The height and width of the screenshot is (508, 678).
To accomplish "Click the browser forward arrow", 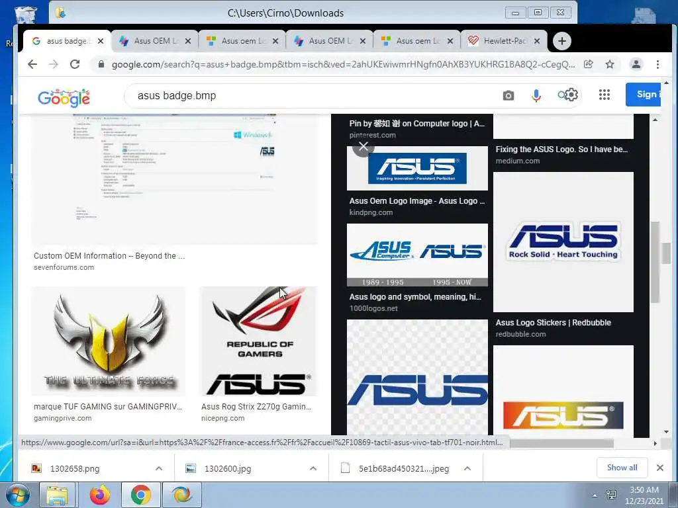I will pyautogui.click(x=54, y=64).
